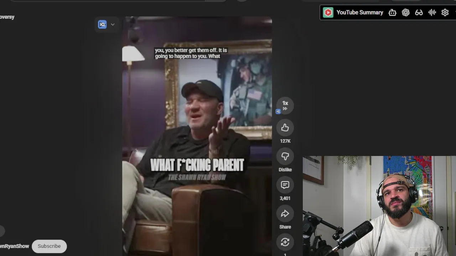
Task: Click the ChatGPT icon in YouTube Summary bar
Action: click(405, 12)
